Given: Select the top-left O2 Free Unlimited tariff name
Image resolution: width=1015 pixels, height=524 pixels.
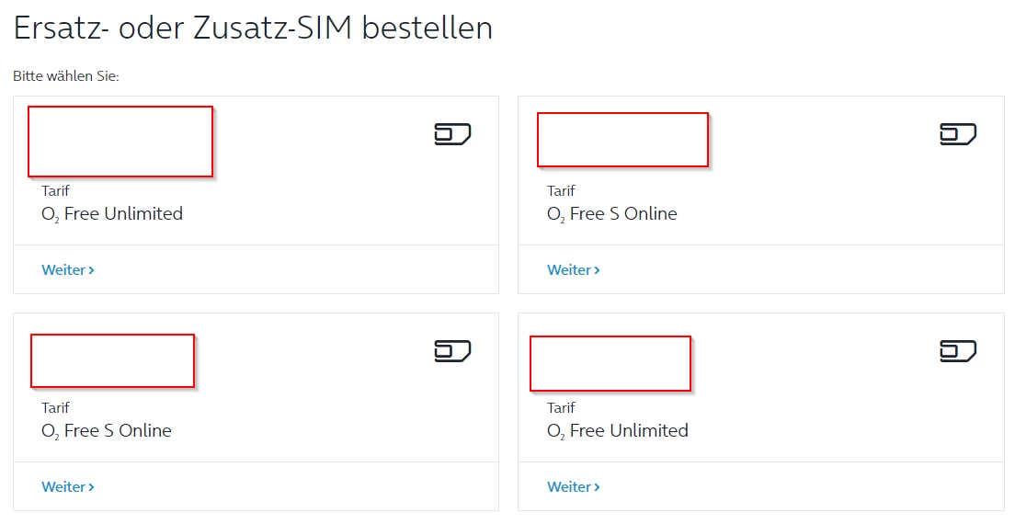Looking at the screenshot, I should coord(112,214).
